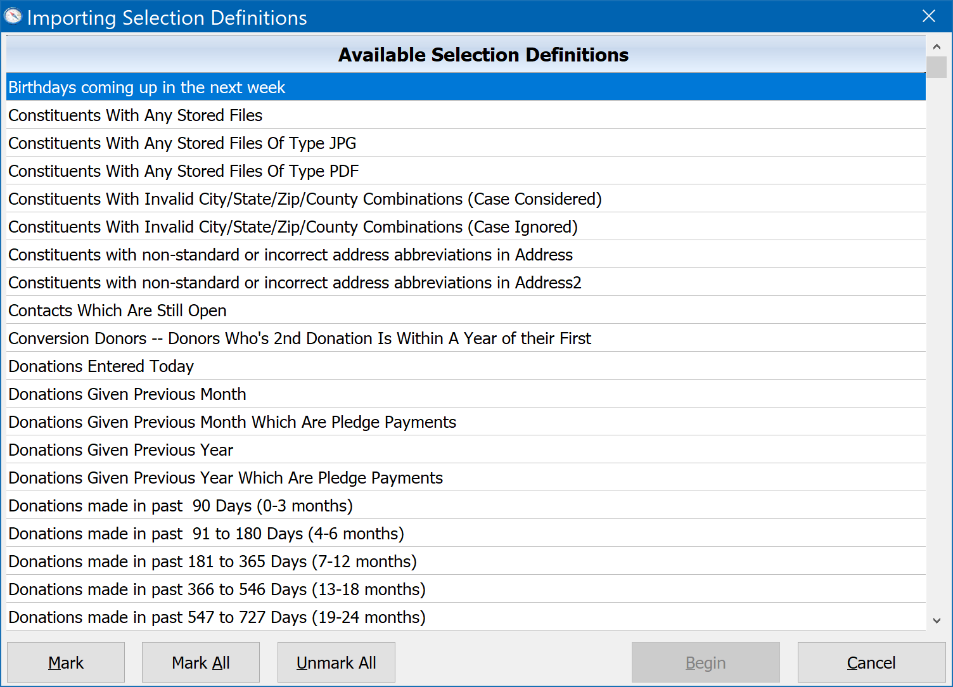Select incorrect address abbreviations in Address2 row
This screenshot has width=953, height=687.
click(466, 282)
